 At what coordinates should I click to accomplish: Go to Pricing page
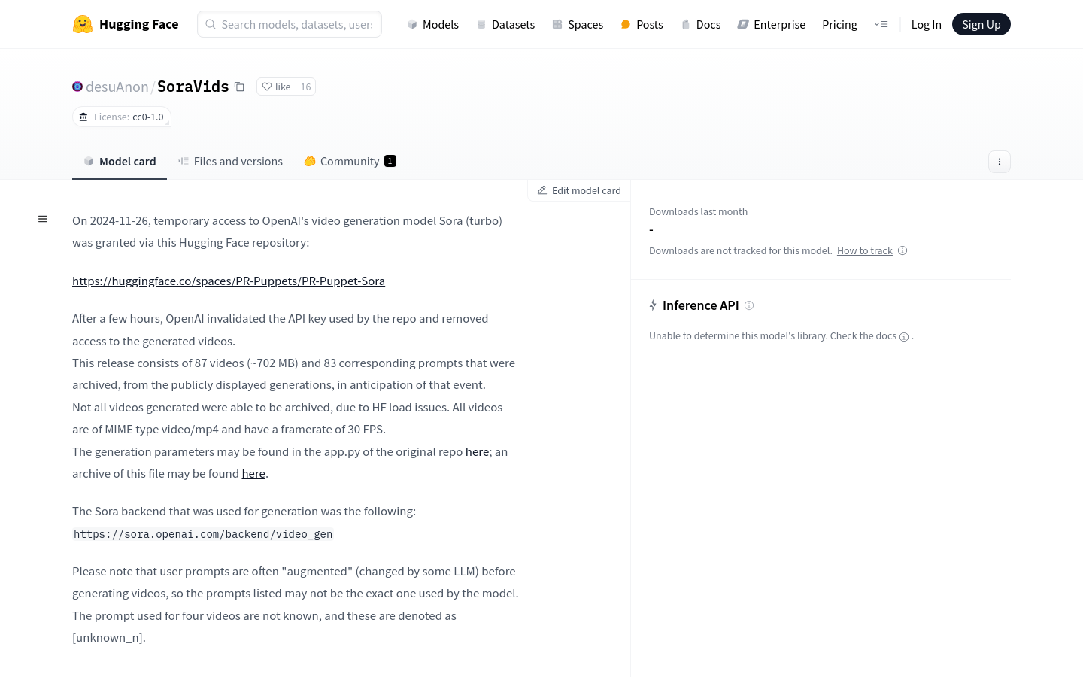(x=839, y=24)
